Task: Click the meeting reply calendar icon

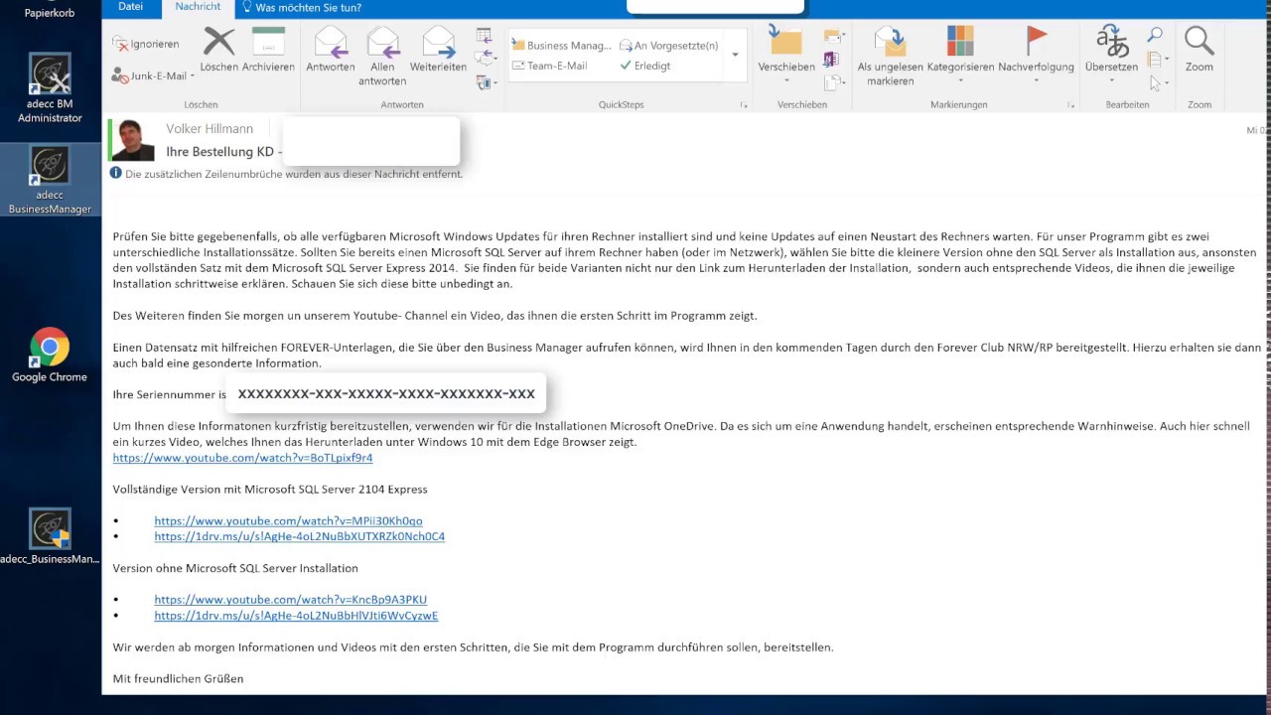Action: 484,37
